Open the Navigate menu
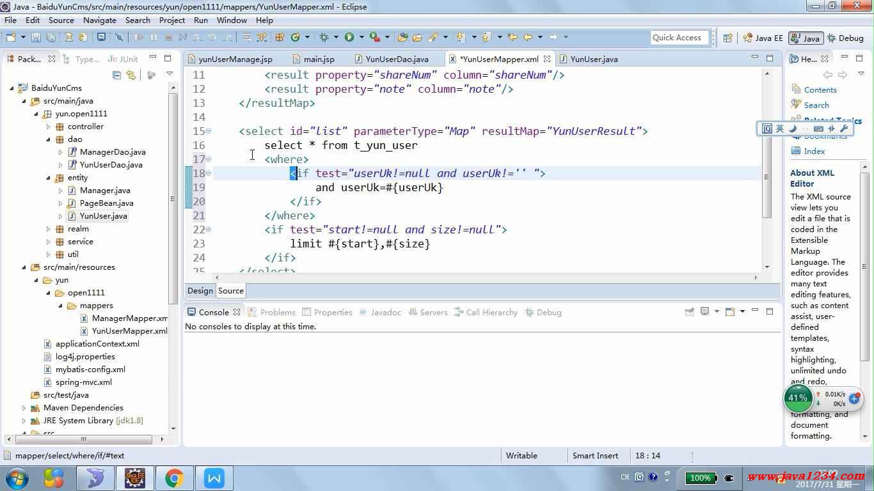874x491 pixels. coord(99,20)
